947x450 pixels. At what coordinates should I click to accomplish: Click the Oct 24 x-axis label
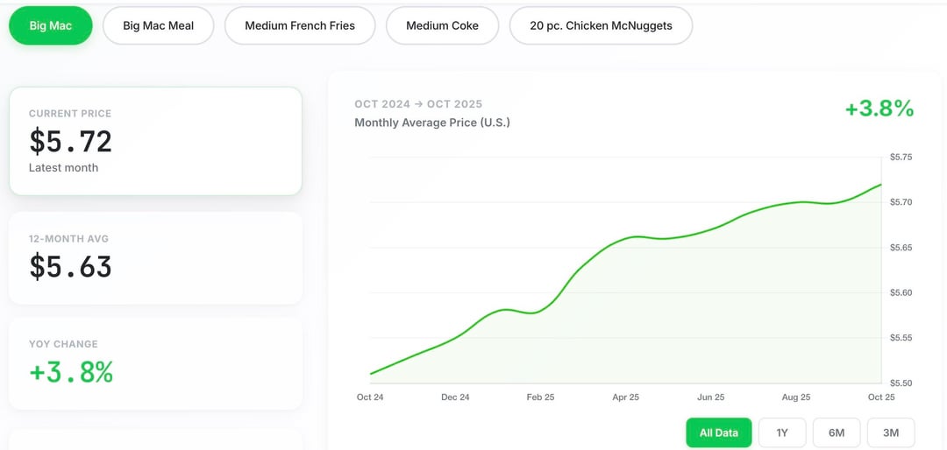(370, 397)
